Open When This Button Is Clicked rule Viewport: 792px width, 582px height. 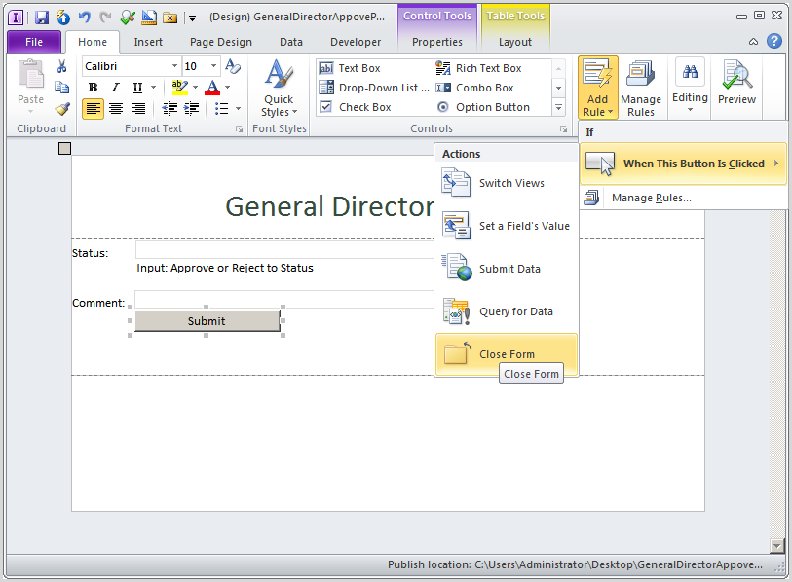click(x=683, y=164)
